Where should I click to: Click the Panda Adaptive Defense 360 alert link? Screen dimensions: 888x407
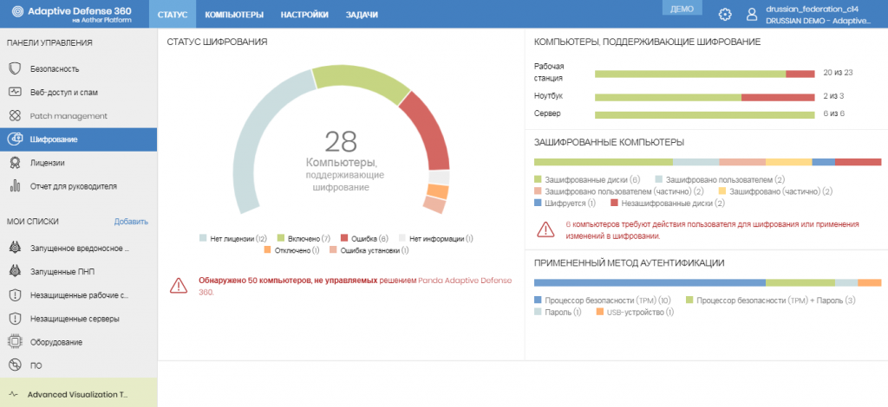pos(355,286)
